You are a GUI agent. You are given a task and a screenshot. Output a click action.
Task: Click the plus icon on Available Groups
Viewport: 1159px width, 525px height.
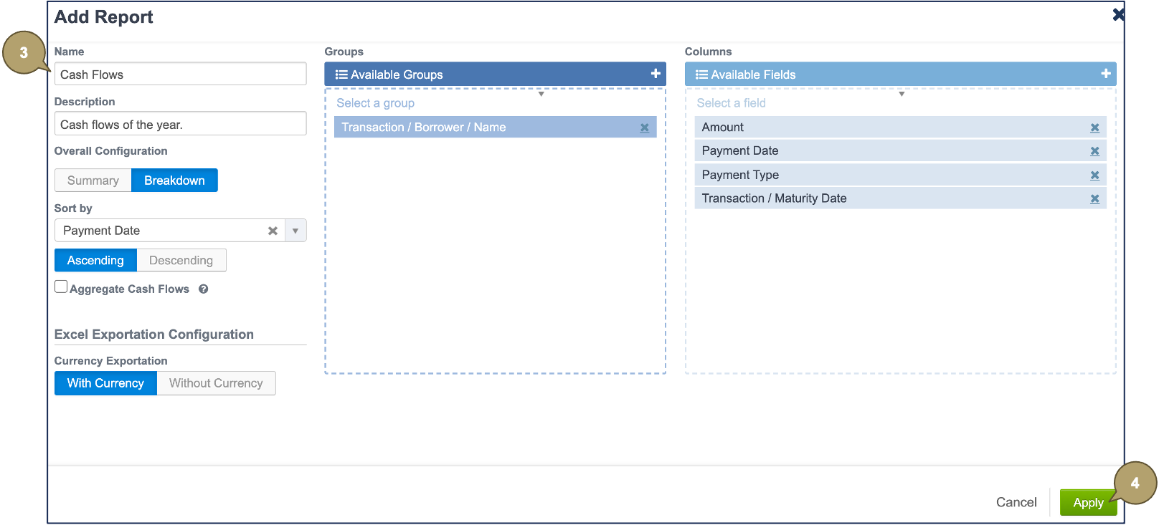(x=655, y=74)
